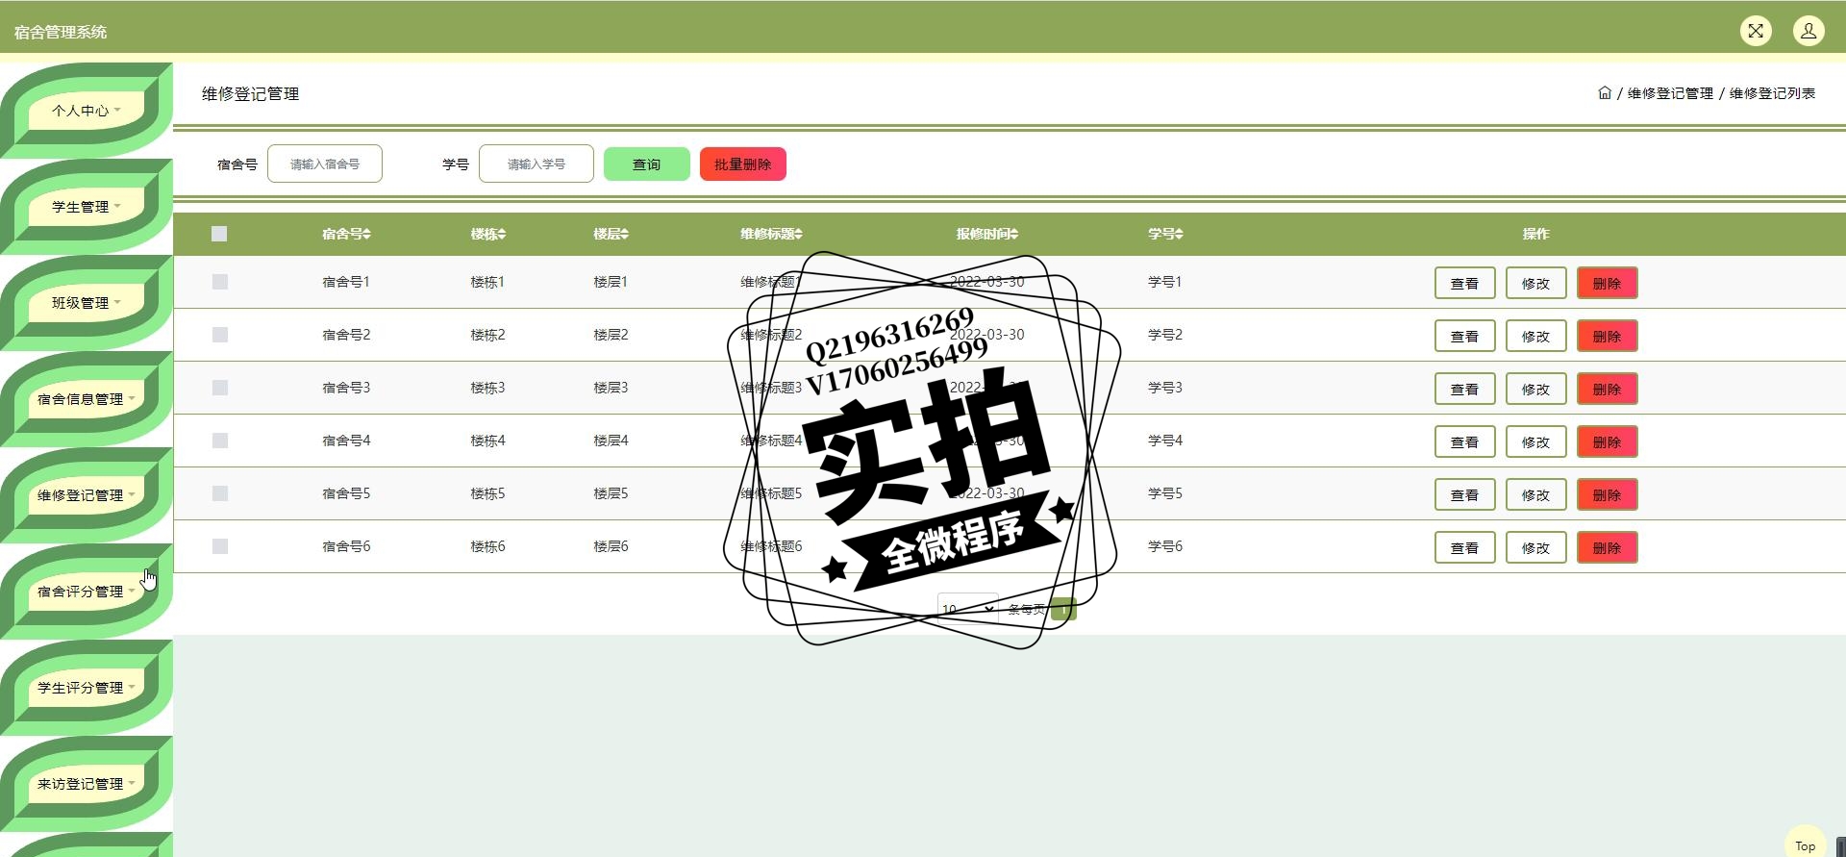Screen dimensions: 1846x857
Task: Click the fullscreen toggle icon in header
Action: (1756, 31)
